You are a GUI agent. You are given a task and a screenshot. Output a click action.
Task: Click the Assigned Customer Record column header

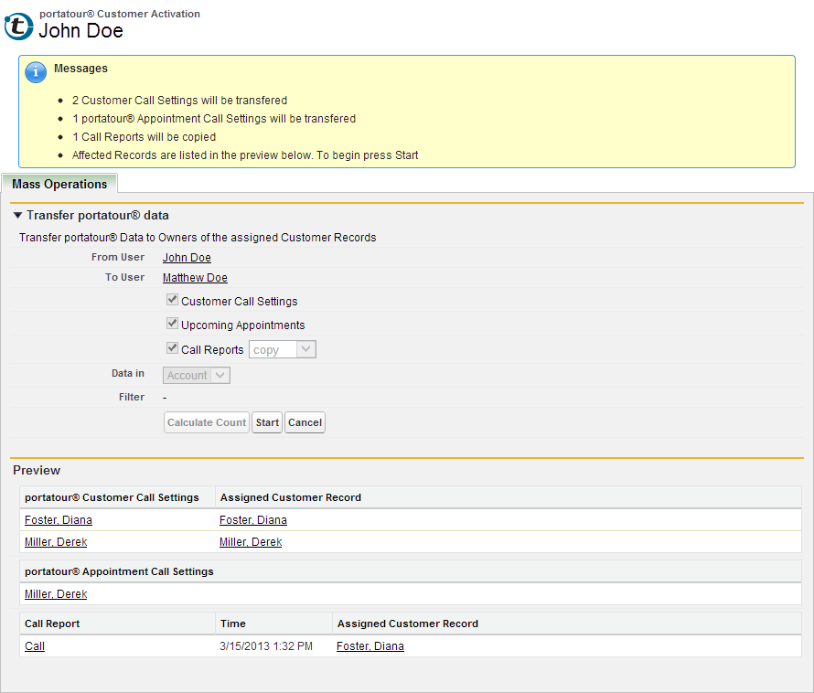click(x=290, y=497)
